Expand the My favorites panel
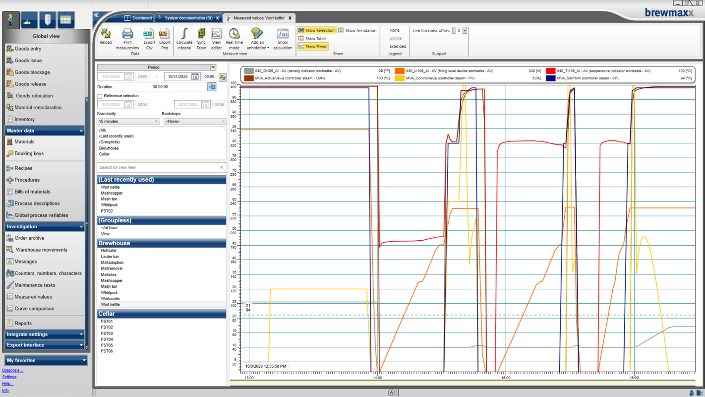This screenshot has height=397, width=705. tap(46, 360)
